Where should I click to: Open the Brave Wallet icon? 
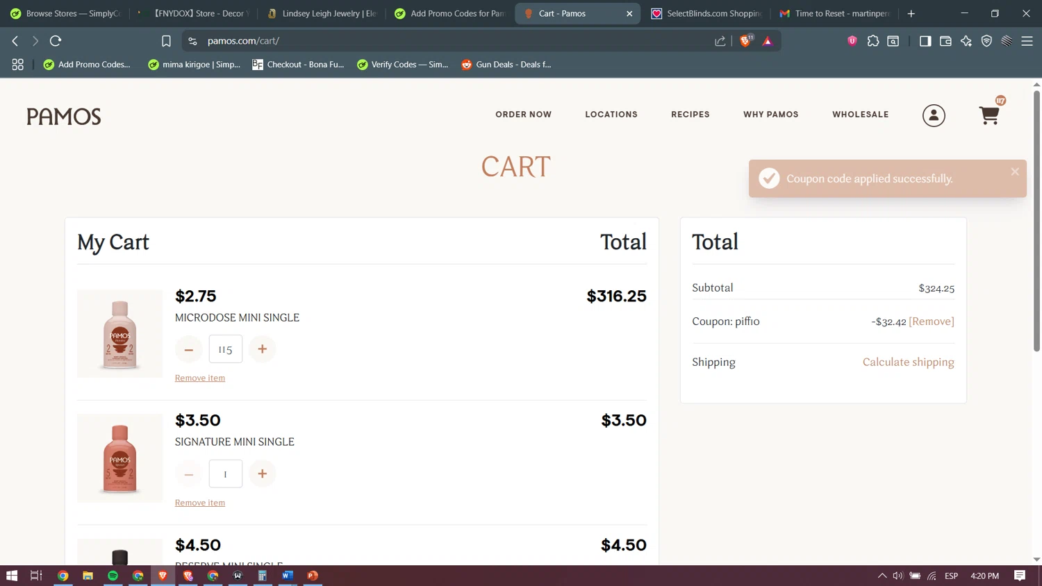[x=945, y=41]
